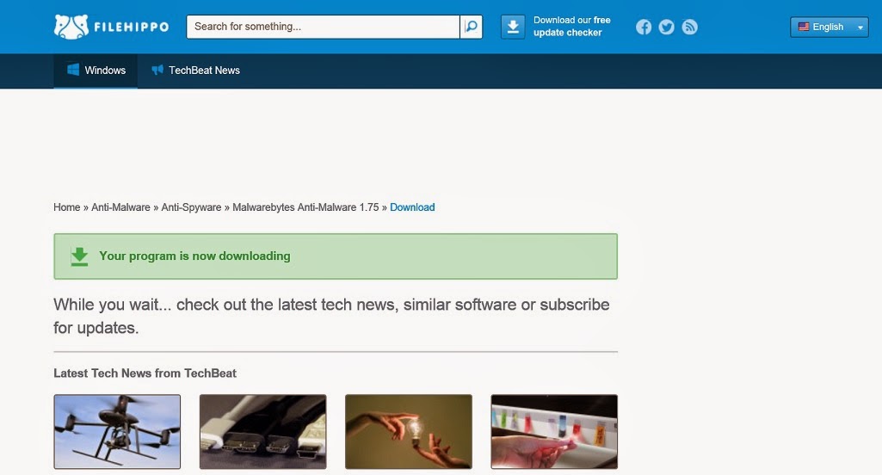Image resolution: width=882 pixels, height=475 pixels.
Task: Click the Windows logo icon in navbar
Action: coord(73,70)
